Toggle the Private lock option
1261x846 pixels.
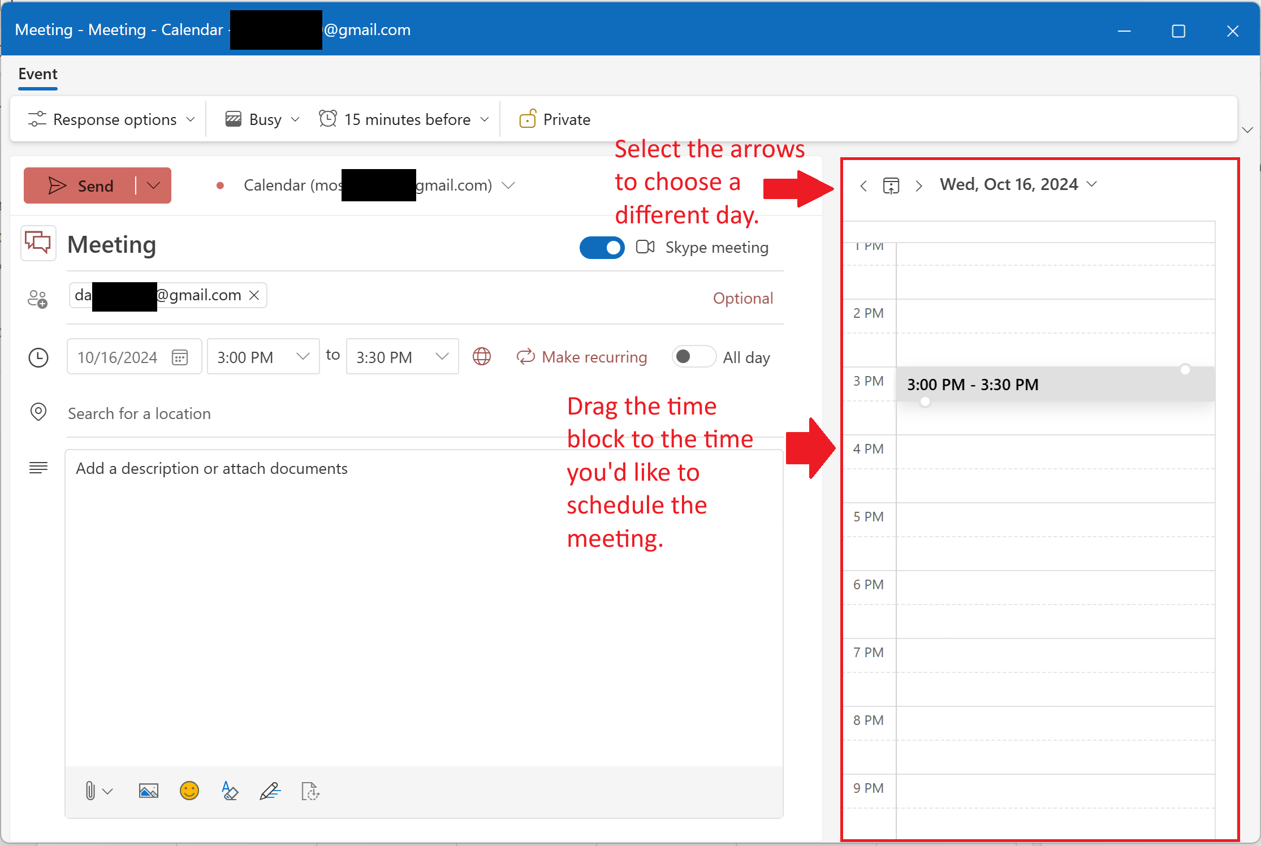point(555,119)
